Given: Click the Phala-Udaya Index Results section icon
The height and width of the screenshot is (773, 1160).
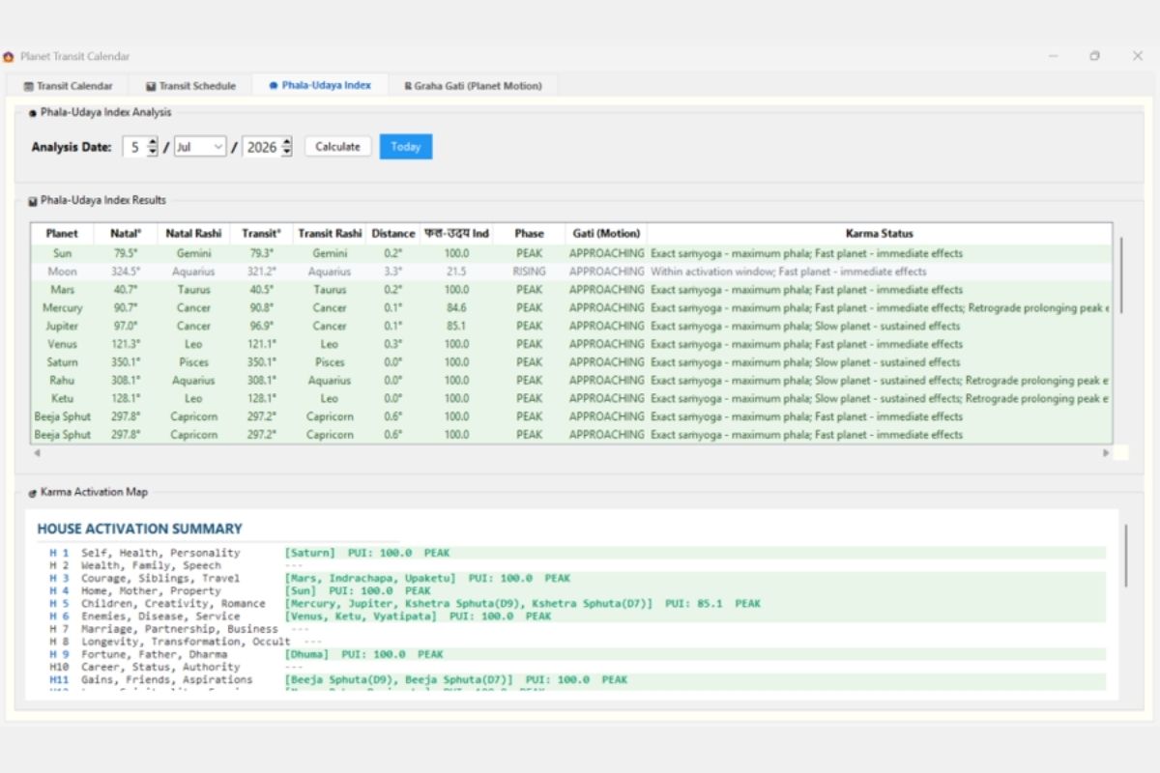Looking at the screenshot, I should (x=33, y=201).
